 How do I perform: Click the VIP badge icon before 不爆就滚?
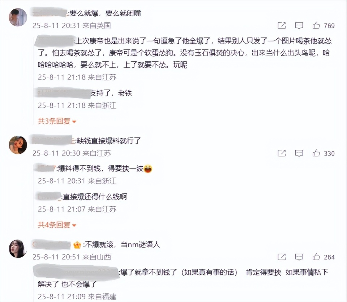pyautogui.click(x=77, y=245)
